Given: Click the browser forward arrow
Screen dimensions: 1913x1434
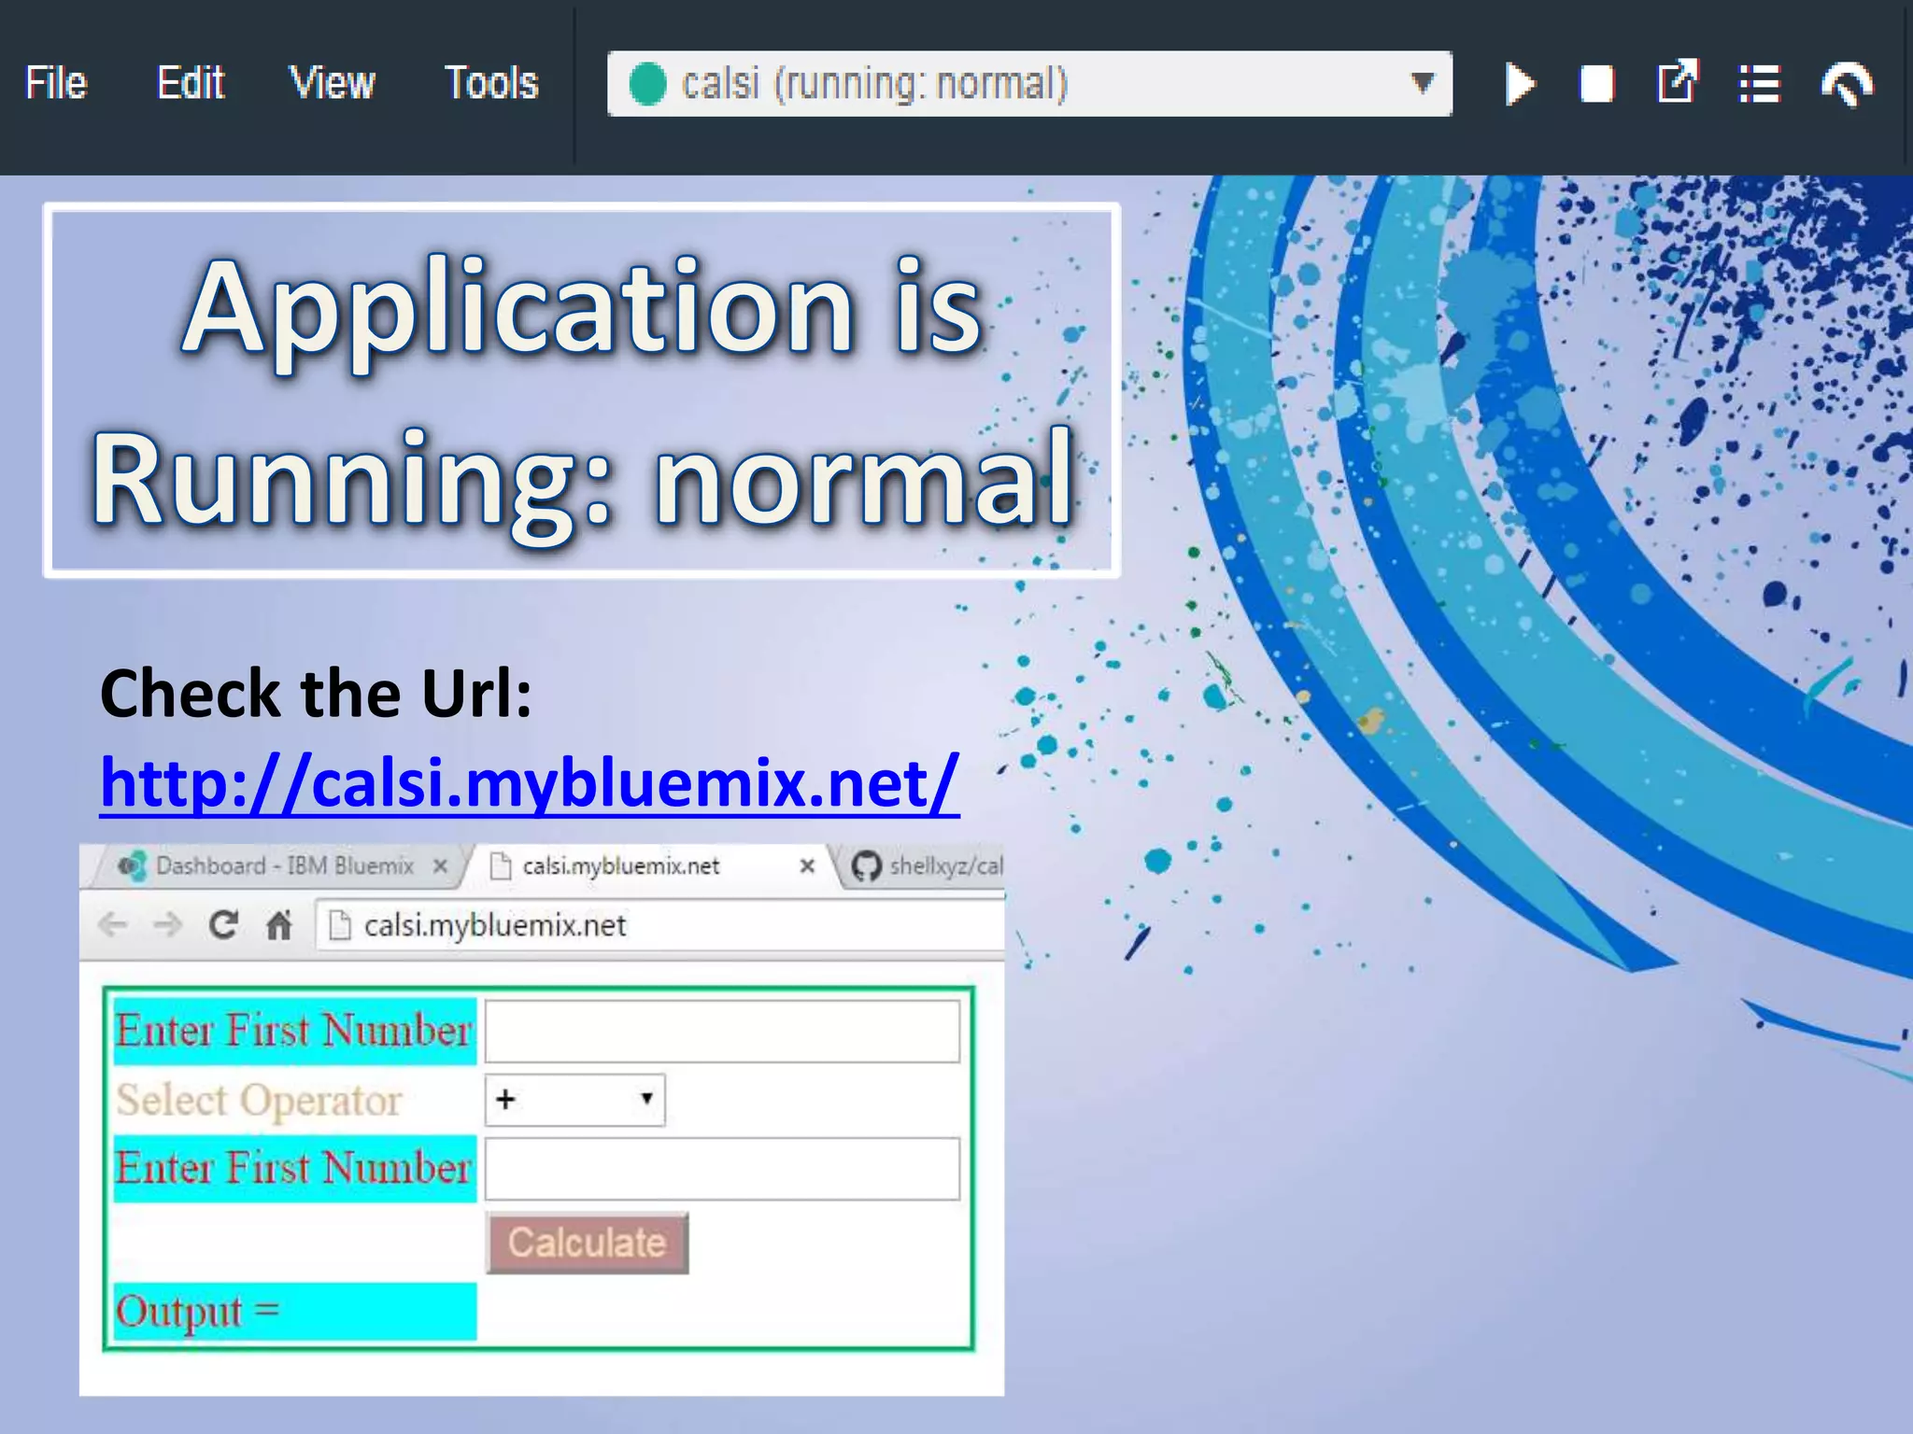Looking at the screenshot, I should pos(168,925).
